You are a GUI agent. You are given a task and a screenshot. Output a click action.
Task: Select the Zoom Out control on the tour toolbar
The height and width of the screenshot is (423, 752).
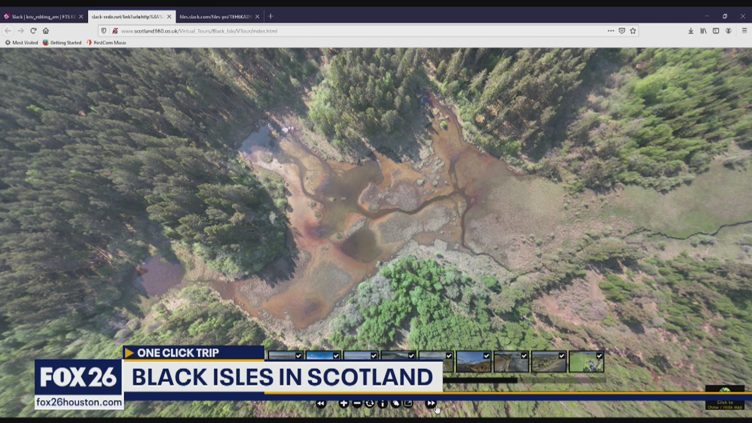click(357, 404)
